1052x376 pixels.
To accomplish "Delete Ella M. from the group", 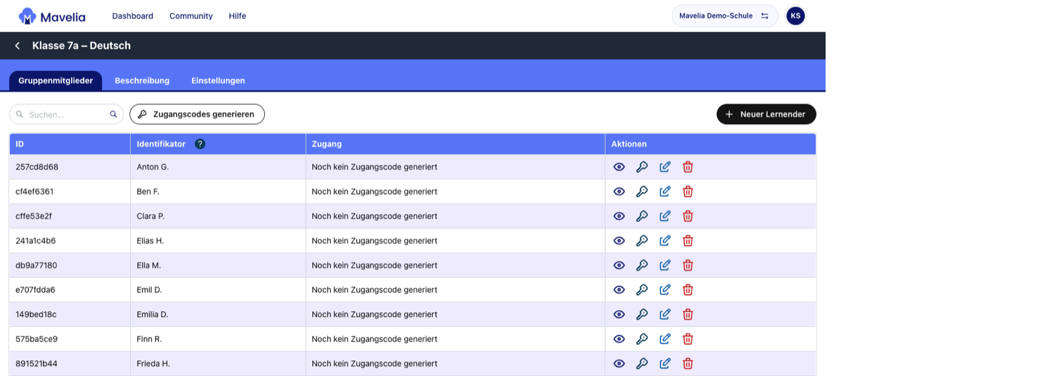I will [x=688, y=265].
